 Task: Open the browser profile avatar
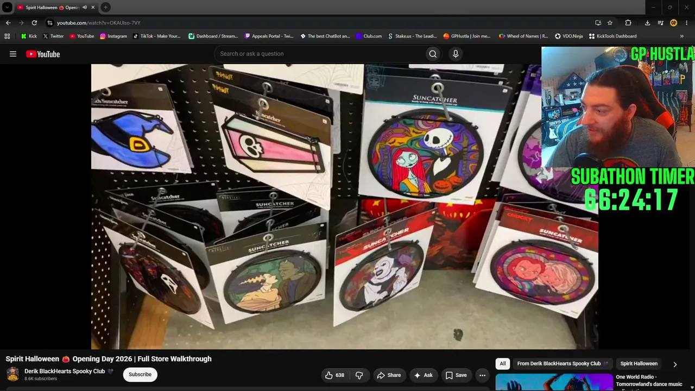pos(673,23)
